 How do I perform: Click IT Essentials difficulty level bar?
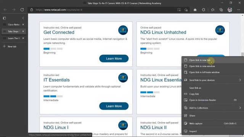tap(53, 96)
